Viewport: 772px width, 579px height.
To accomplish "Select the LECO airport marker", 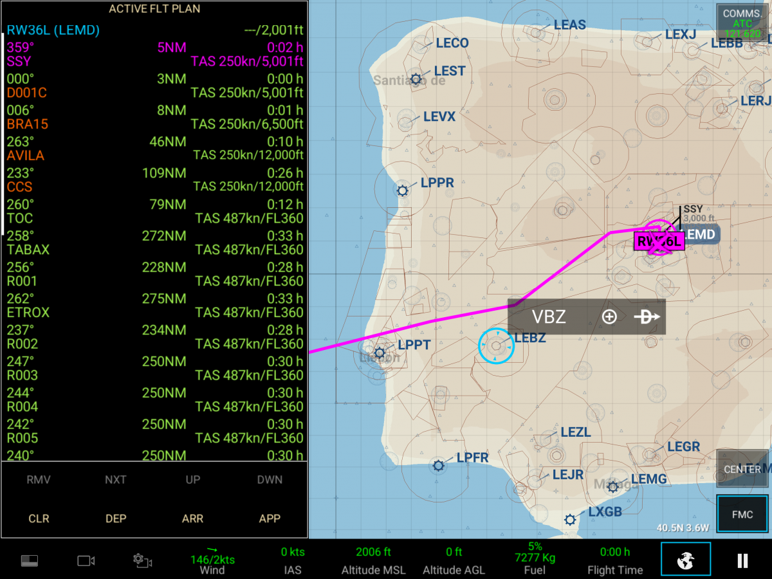I will (x=419, y=46).
